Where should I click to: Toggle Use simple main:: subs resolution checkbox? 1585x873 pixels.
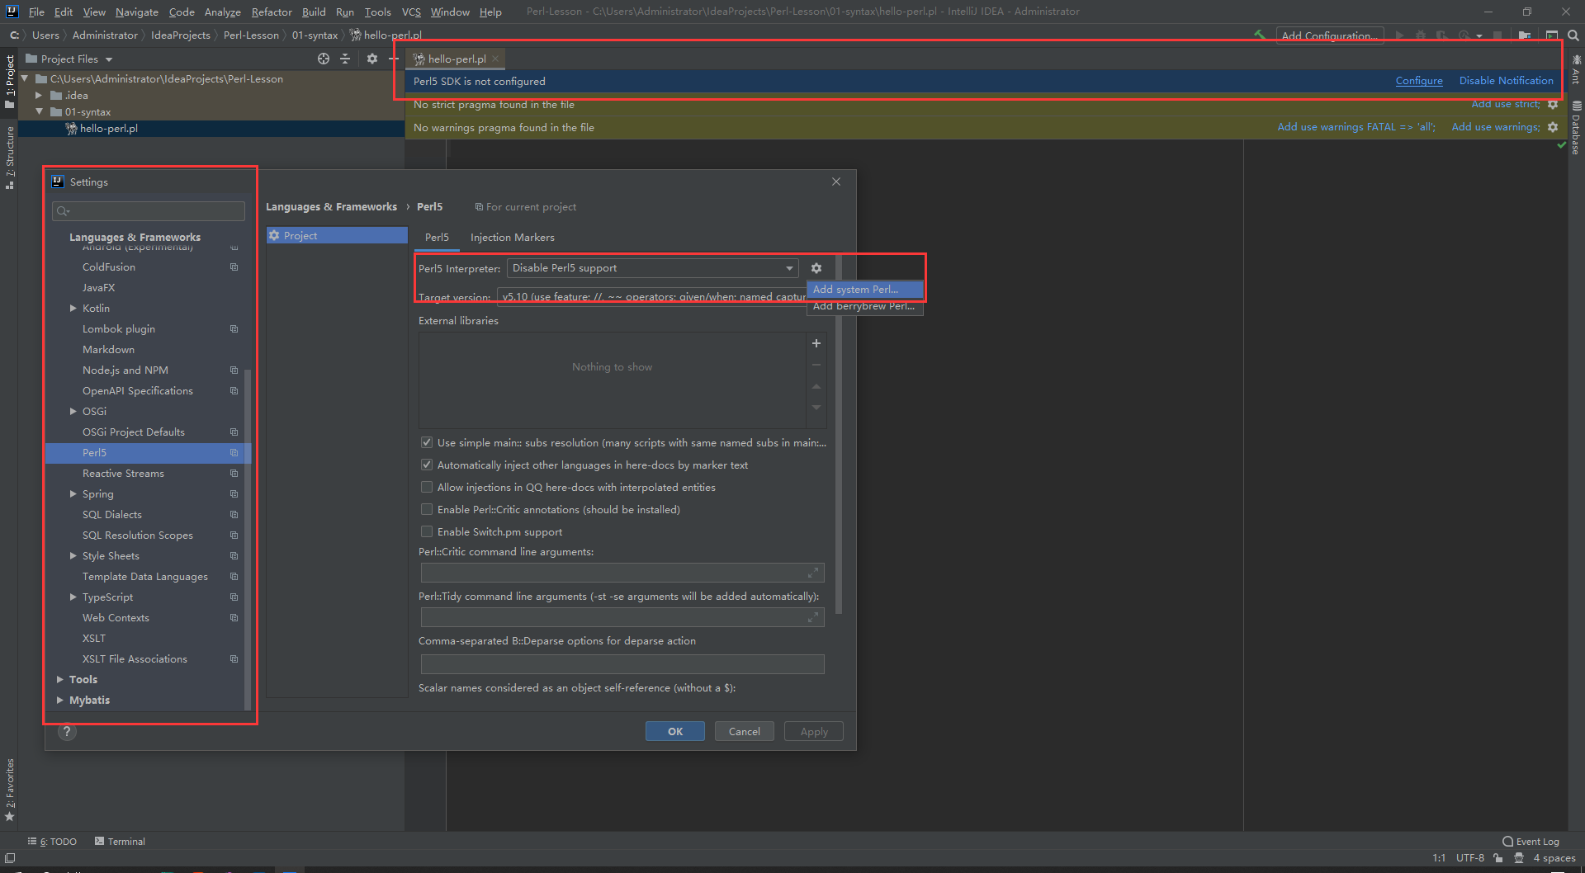click(x=427, y=442)
